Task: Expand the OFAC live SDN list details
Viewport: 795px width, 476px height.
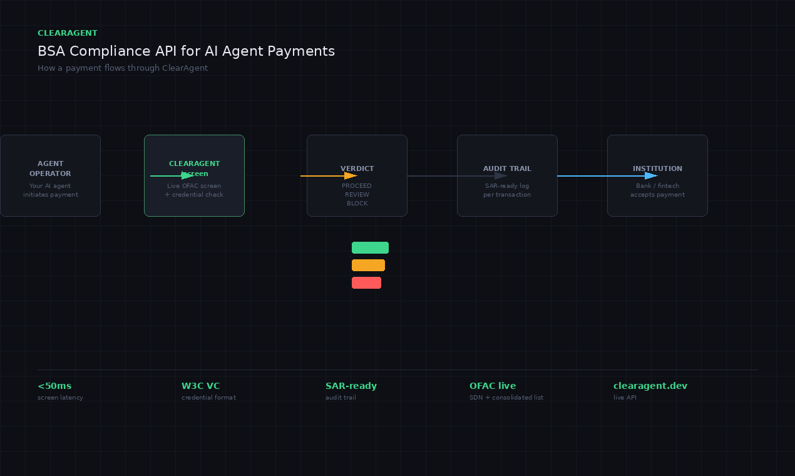Action: click(x=493, y=386)
